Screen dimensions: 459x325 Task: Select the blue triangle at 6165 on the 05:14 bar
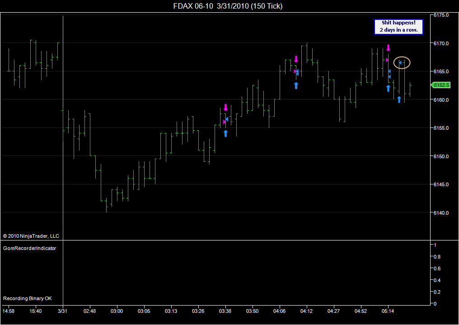(x=389, y=71)
